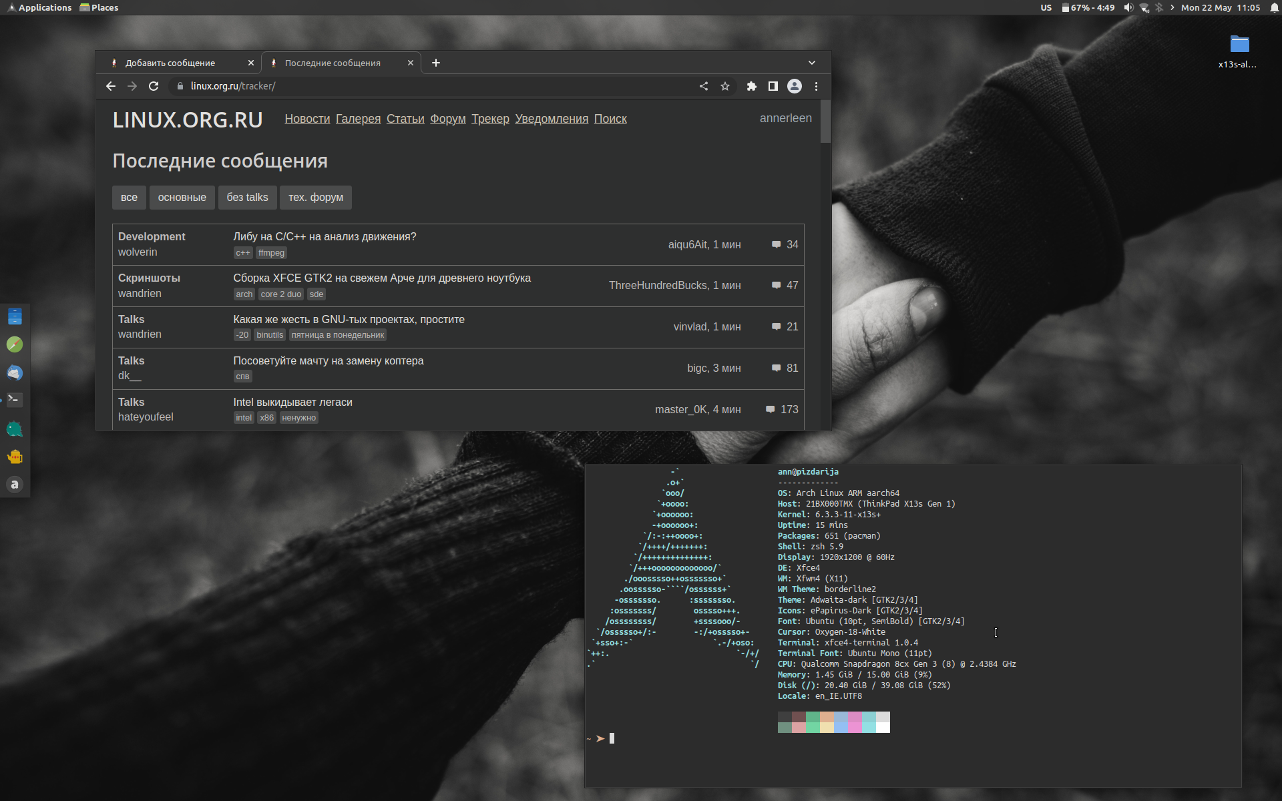Viewport: 1282px width, 801px height.
Task: Open the round 'a' dock icon
Action: 15,485
